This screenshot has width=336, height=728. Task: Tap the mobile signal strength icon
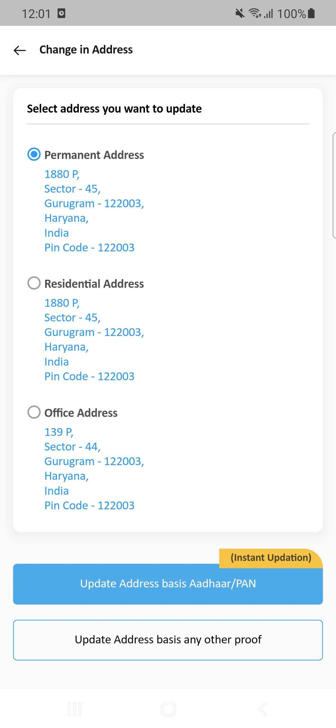268,13
